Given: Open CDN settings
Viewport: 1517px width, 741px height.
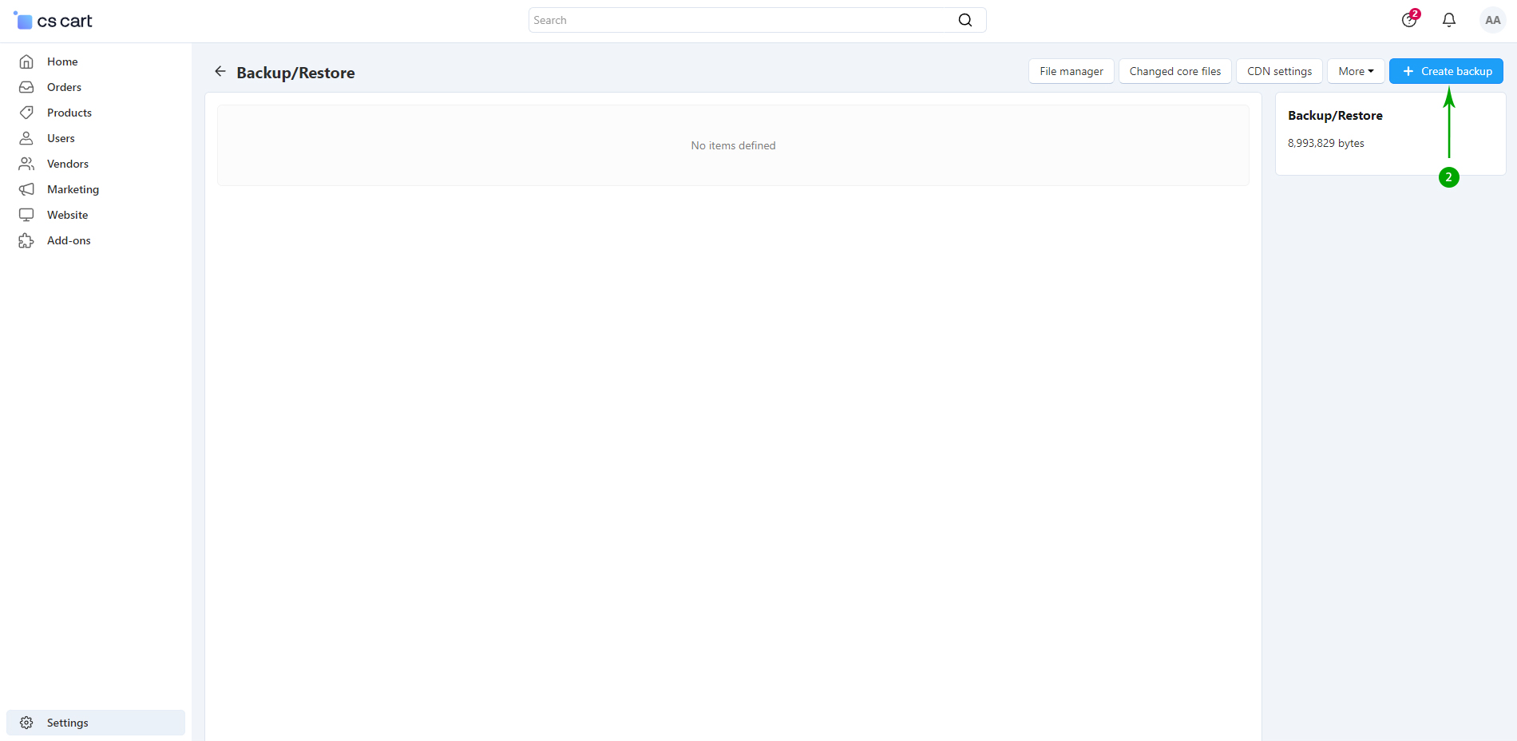Looking at the screenshot, I should coord(1279,71).
